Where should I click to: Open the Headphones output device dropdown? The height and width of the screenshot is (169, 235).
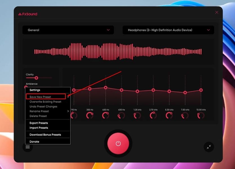tap(168, 30)
